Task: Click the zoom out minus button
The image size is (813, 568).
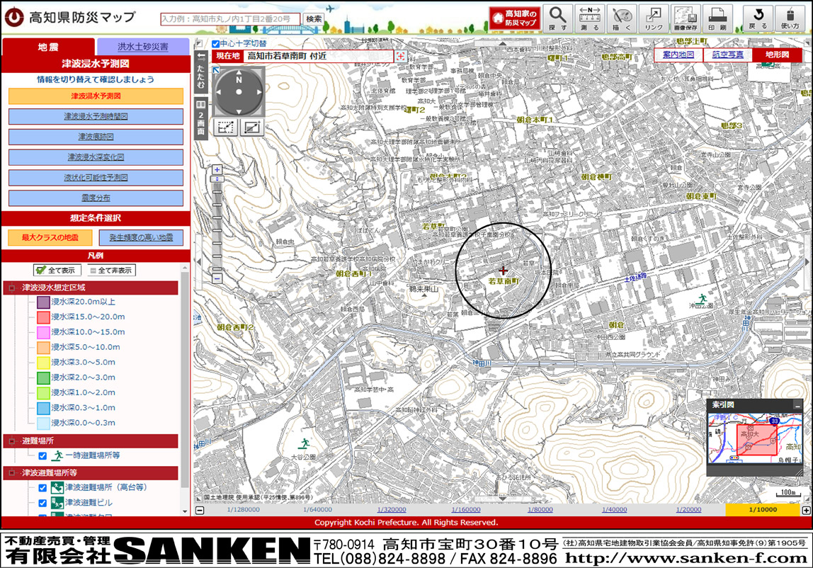Action: coord(217,278)
